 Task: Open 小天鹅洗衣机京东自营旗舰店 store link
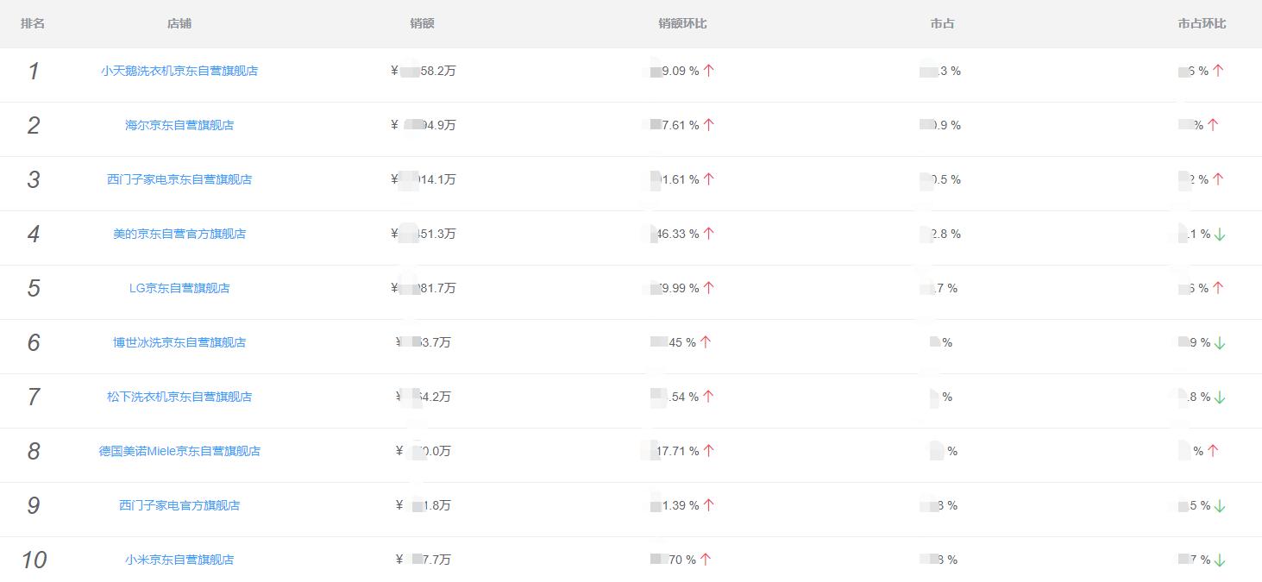pyautogui.click(x=179, y=71)
